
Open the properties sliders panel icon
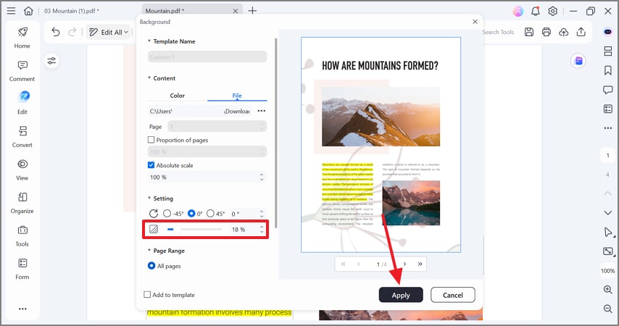(x=51, y=61)
